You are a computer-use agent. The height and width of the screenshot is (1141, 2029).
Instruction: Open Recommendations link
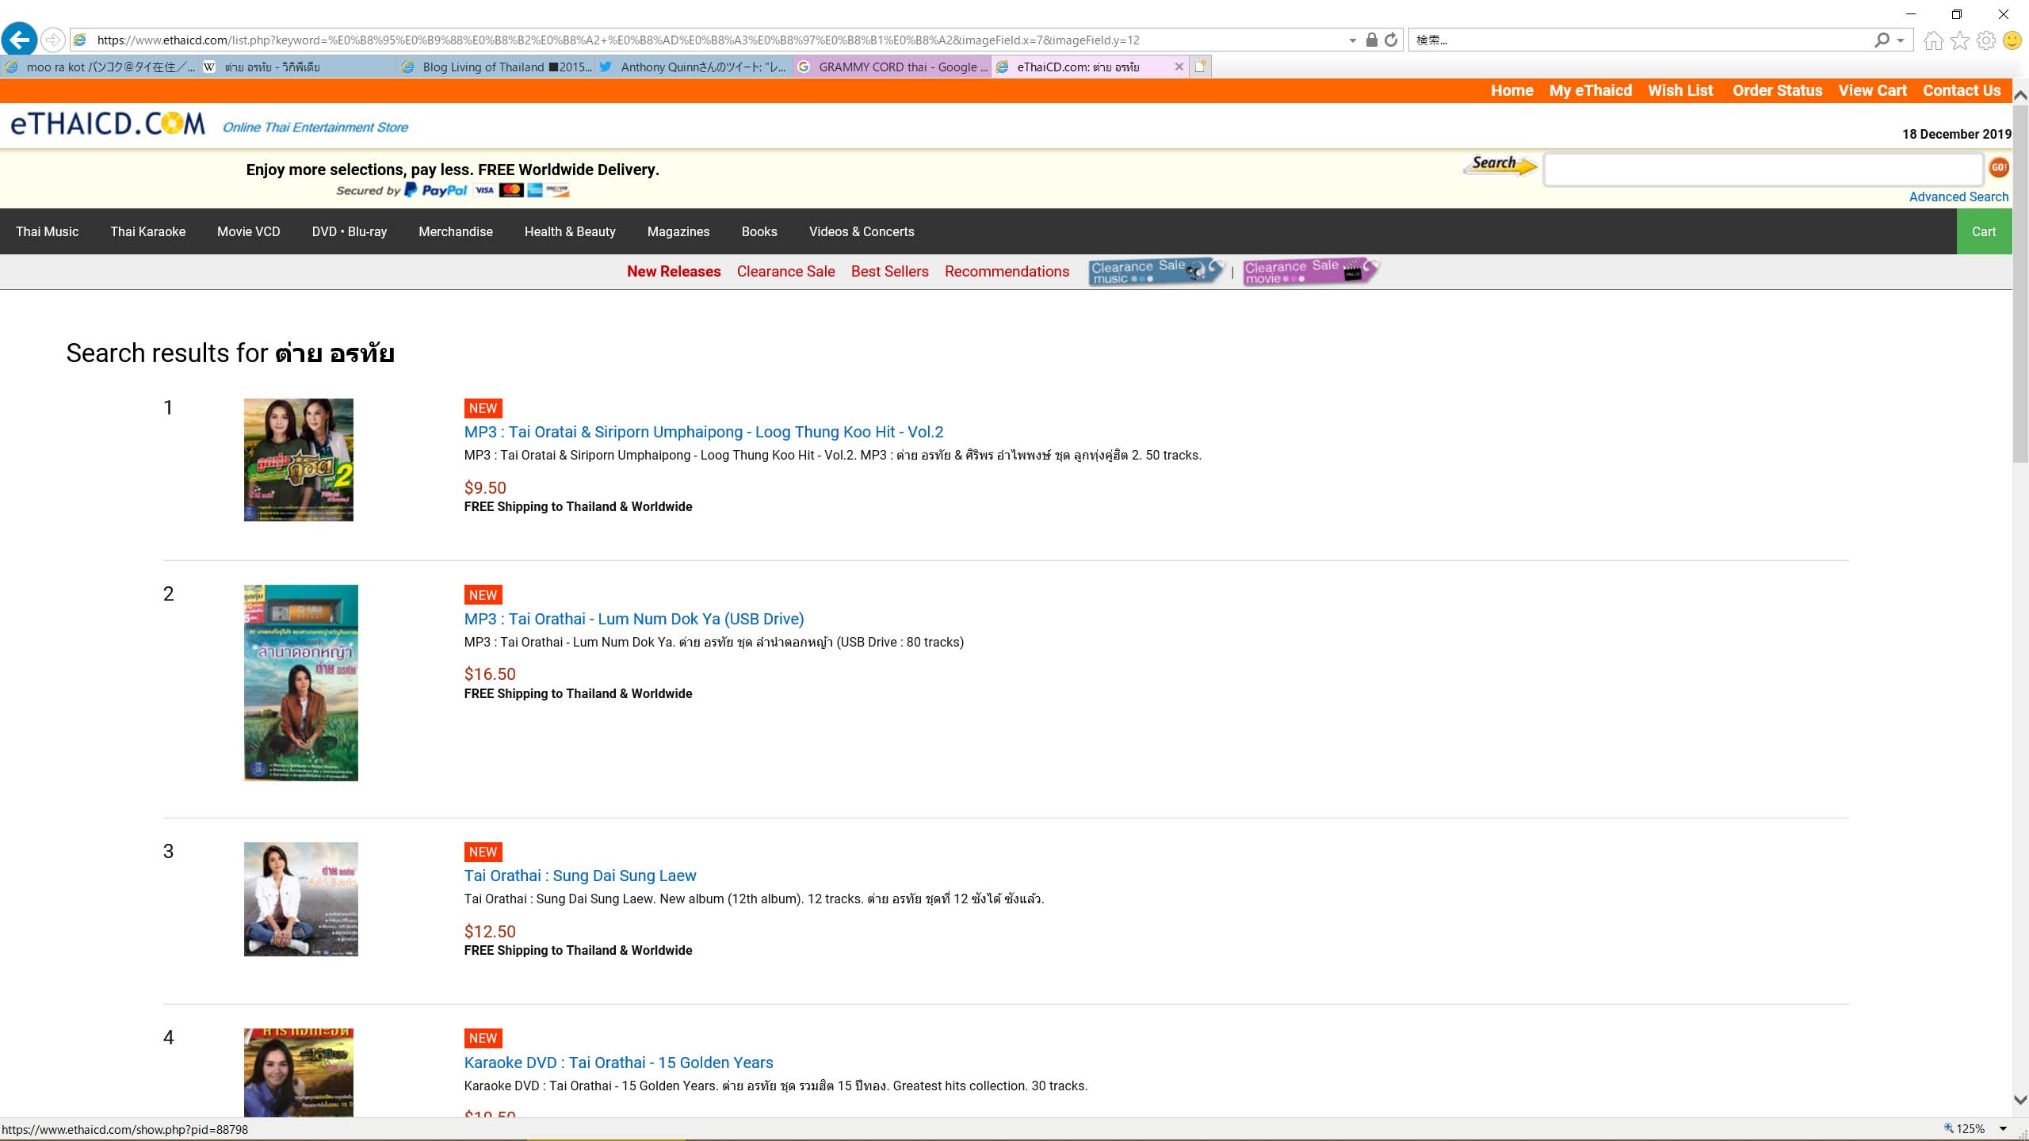[x=1007, y=271]
